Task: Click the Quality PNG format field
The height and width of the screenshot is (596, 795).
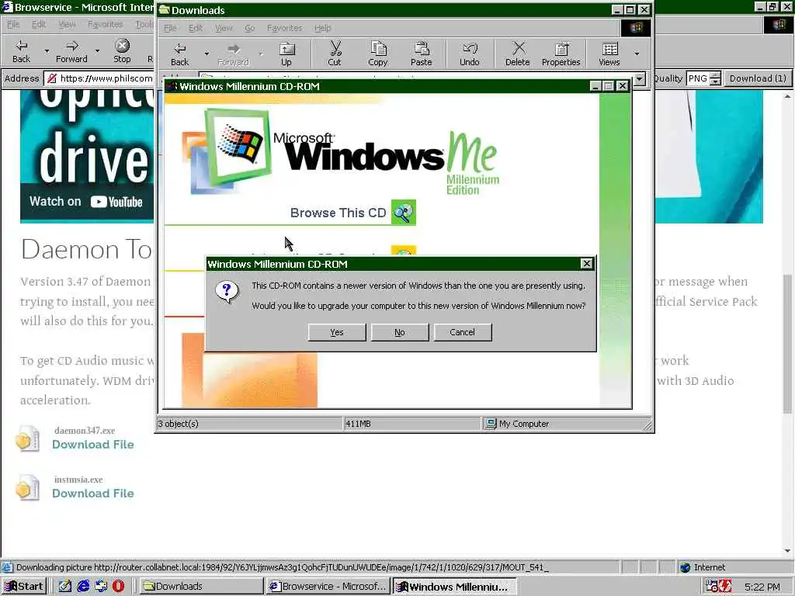Action: pos(698,78)
